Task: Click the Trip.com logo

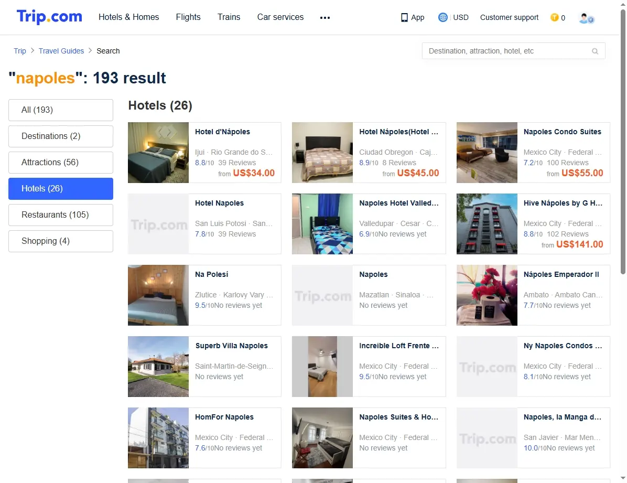Action: coord(49,17)
